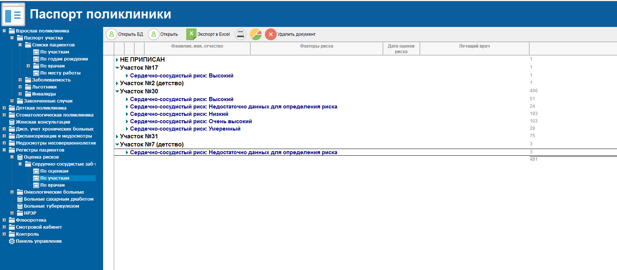This screenshot has height=270, width=617.
Task: Select По врачам under Сердечно-сосудистые
Action: [52, 185]
